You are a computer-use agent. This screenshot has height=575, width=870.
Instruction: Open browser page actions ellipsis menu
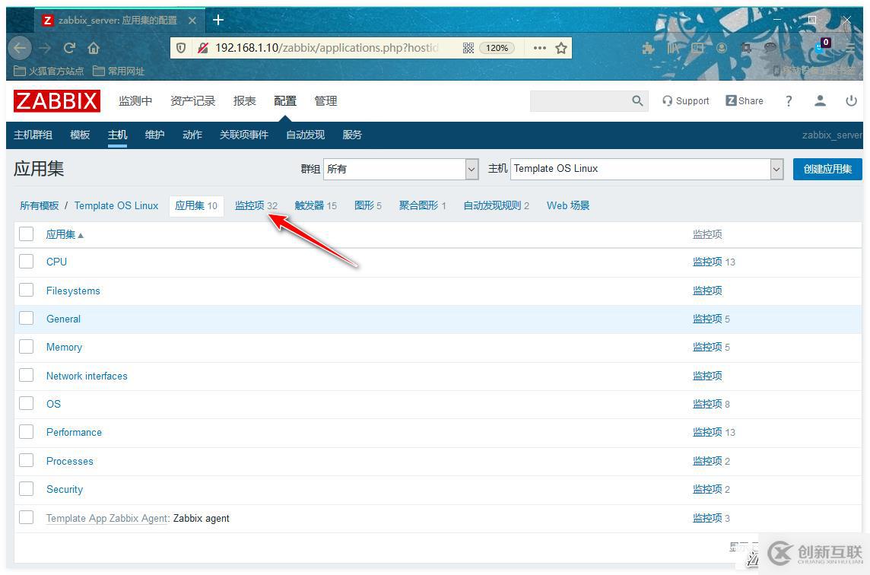(540, 48)
